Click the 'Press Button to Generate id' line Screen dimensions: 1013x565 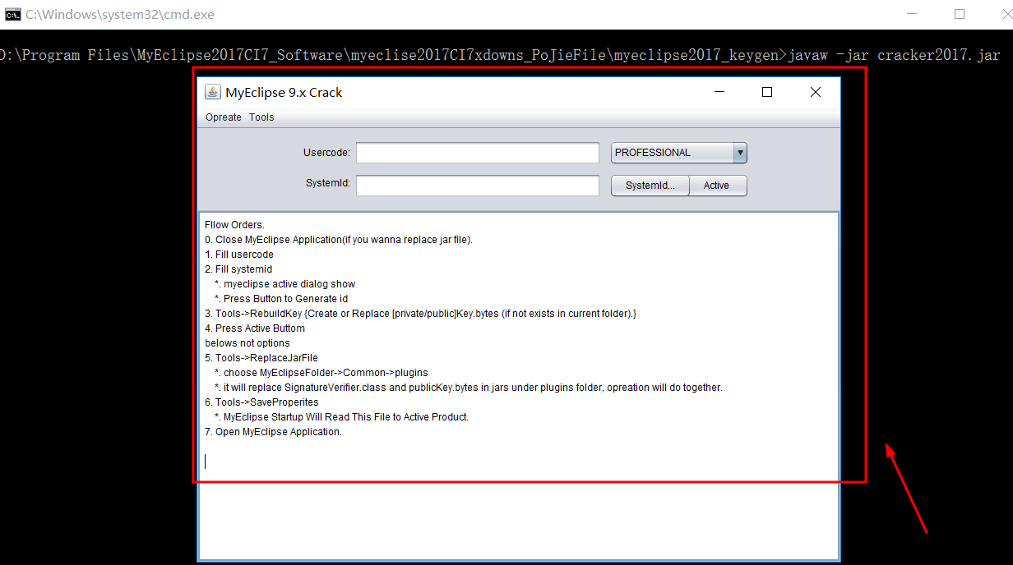click(281, 299)
